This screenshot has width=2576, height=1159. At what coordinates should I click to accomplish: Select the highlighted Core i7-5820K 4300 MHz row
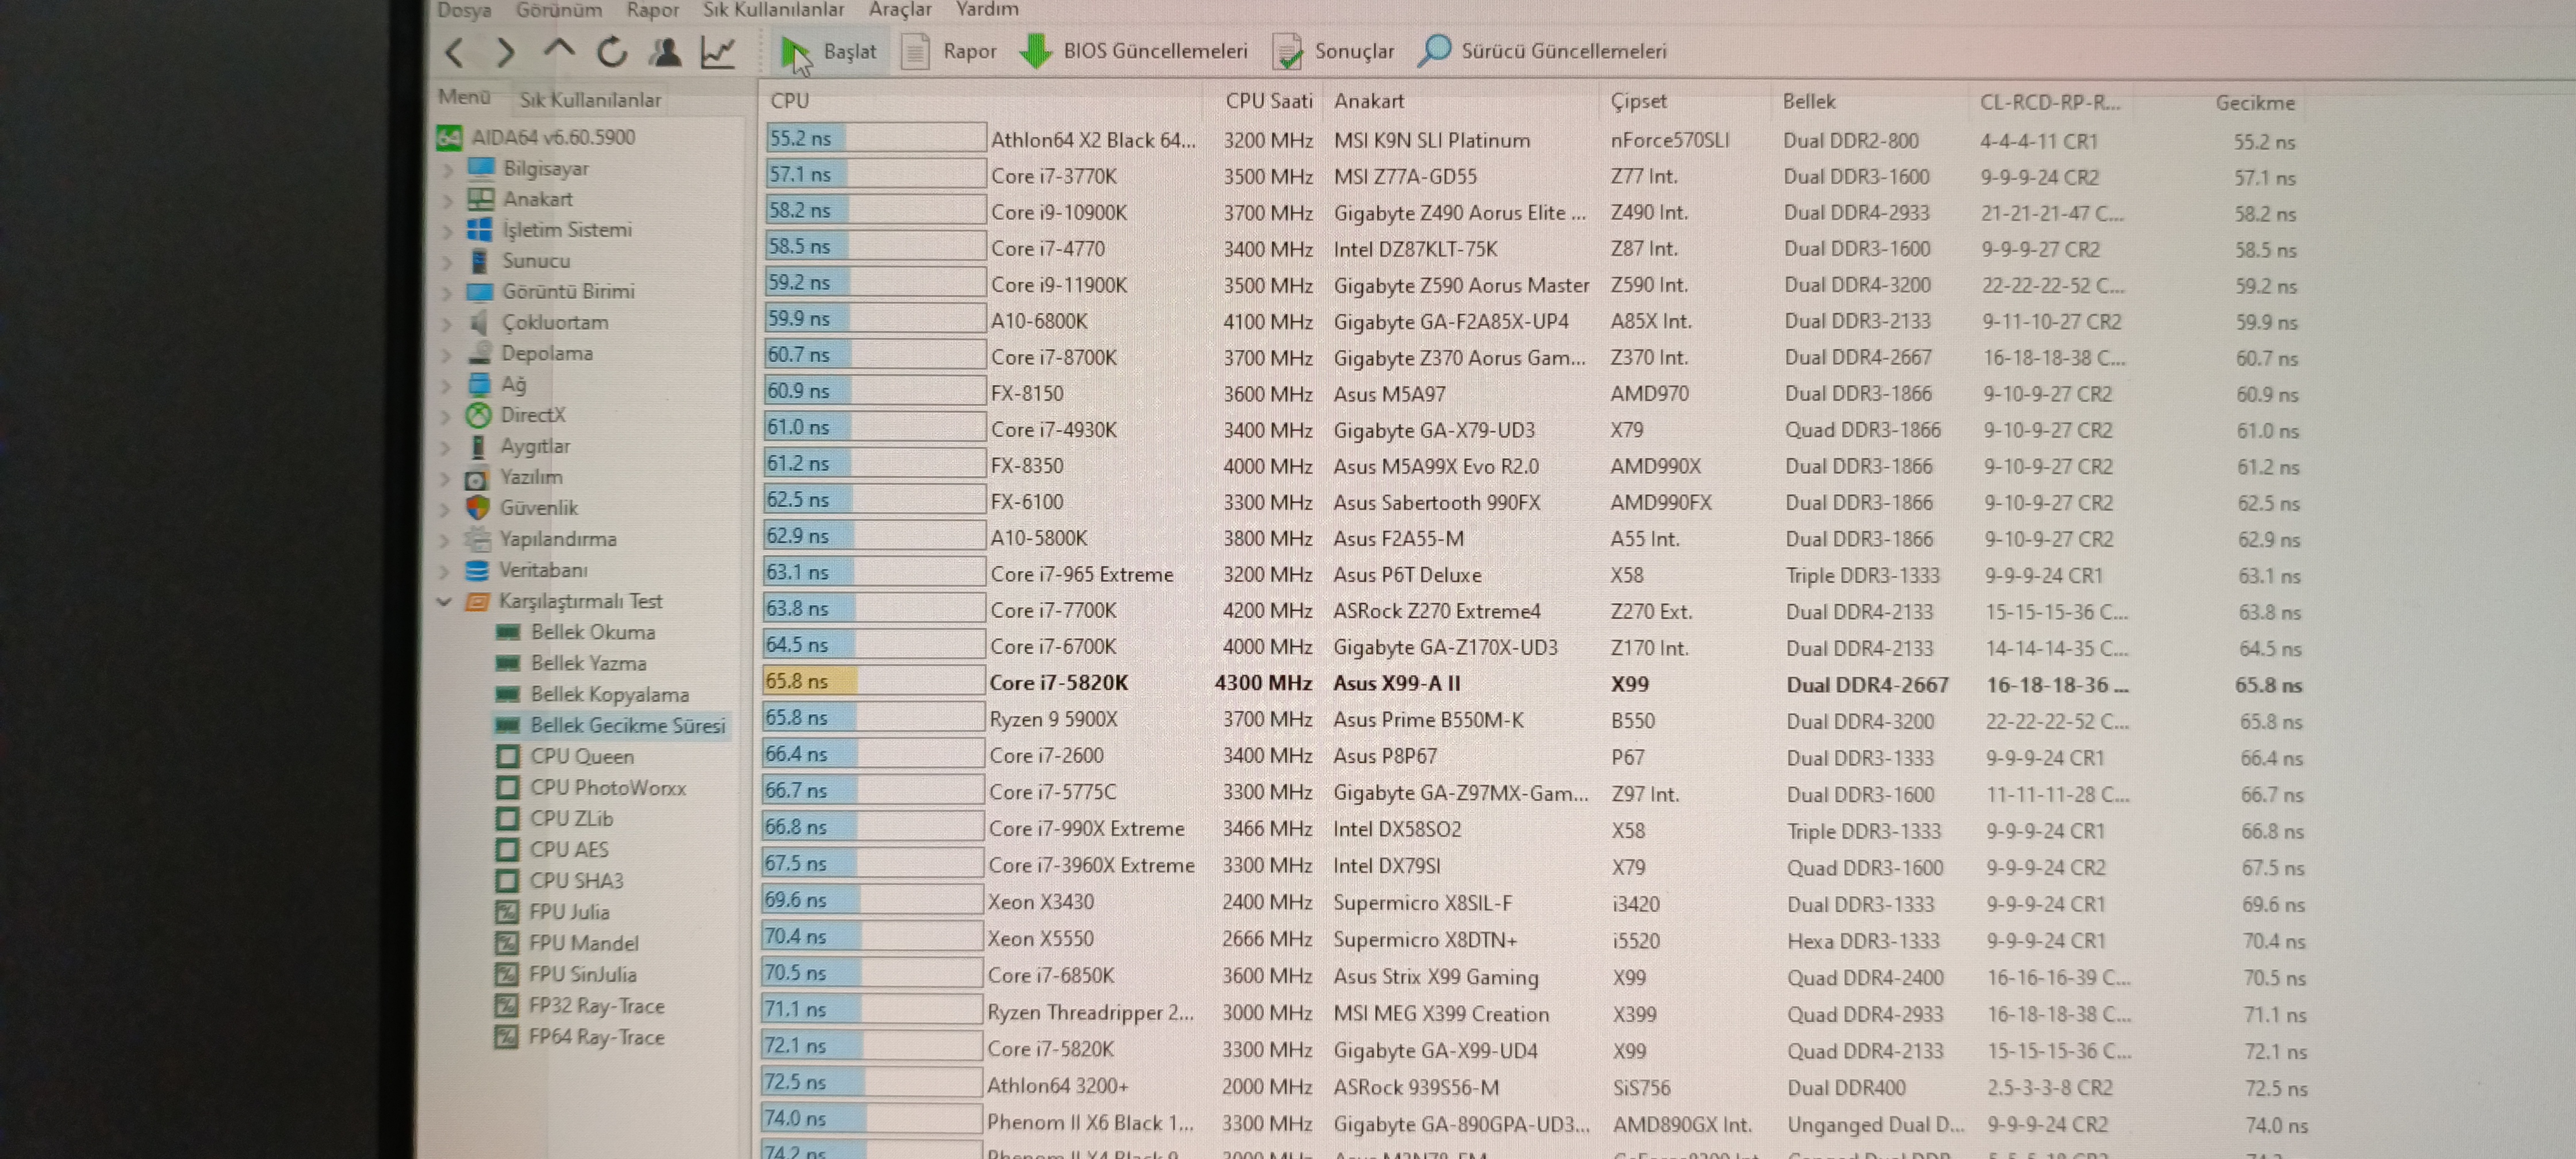pos(1534,684)
